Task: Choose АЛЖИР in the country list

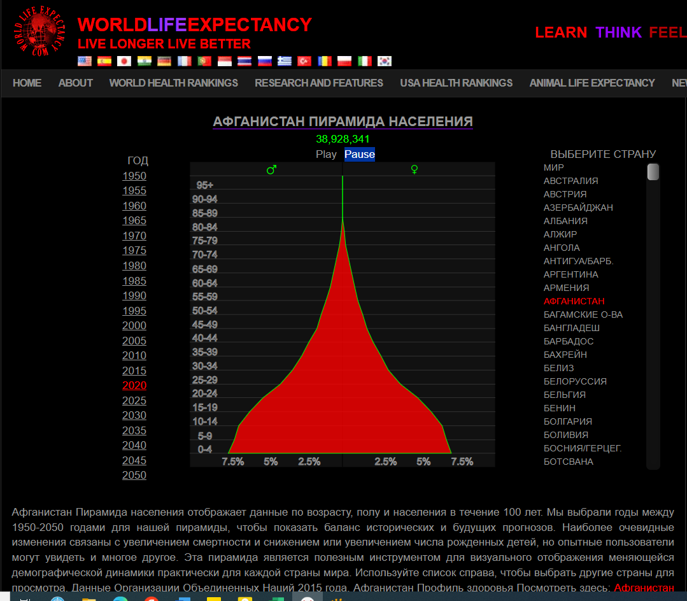Action: [x=560, y=234]
